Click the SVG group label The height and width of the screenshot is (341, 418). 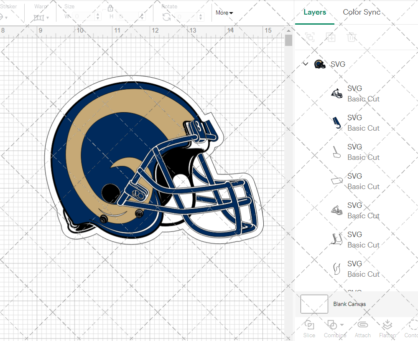[x=338, y=64]
